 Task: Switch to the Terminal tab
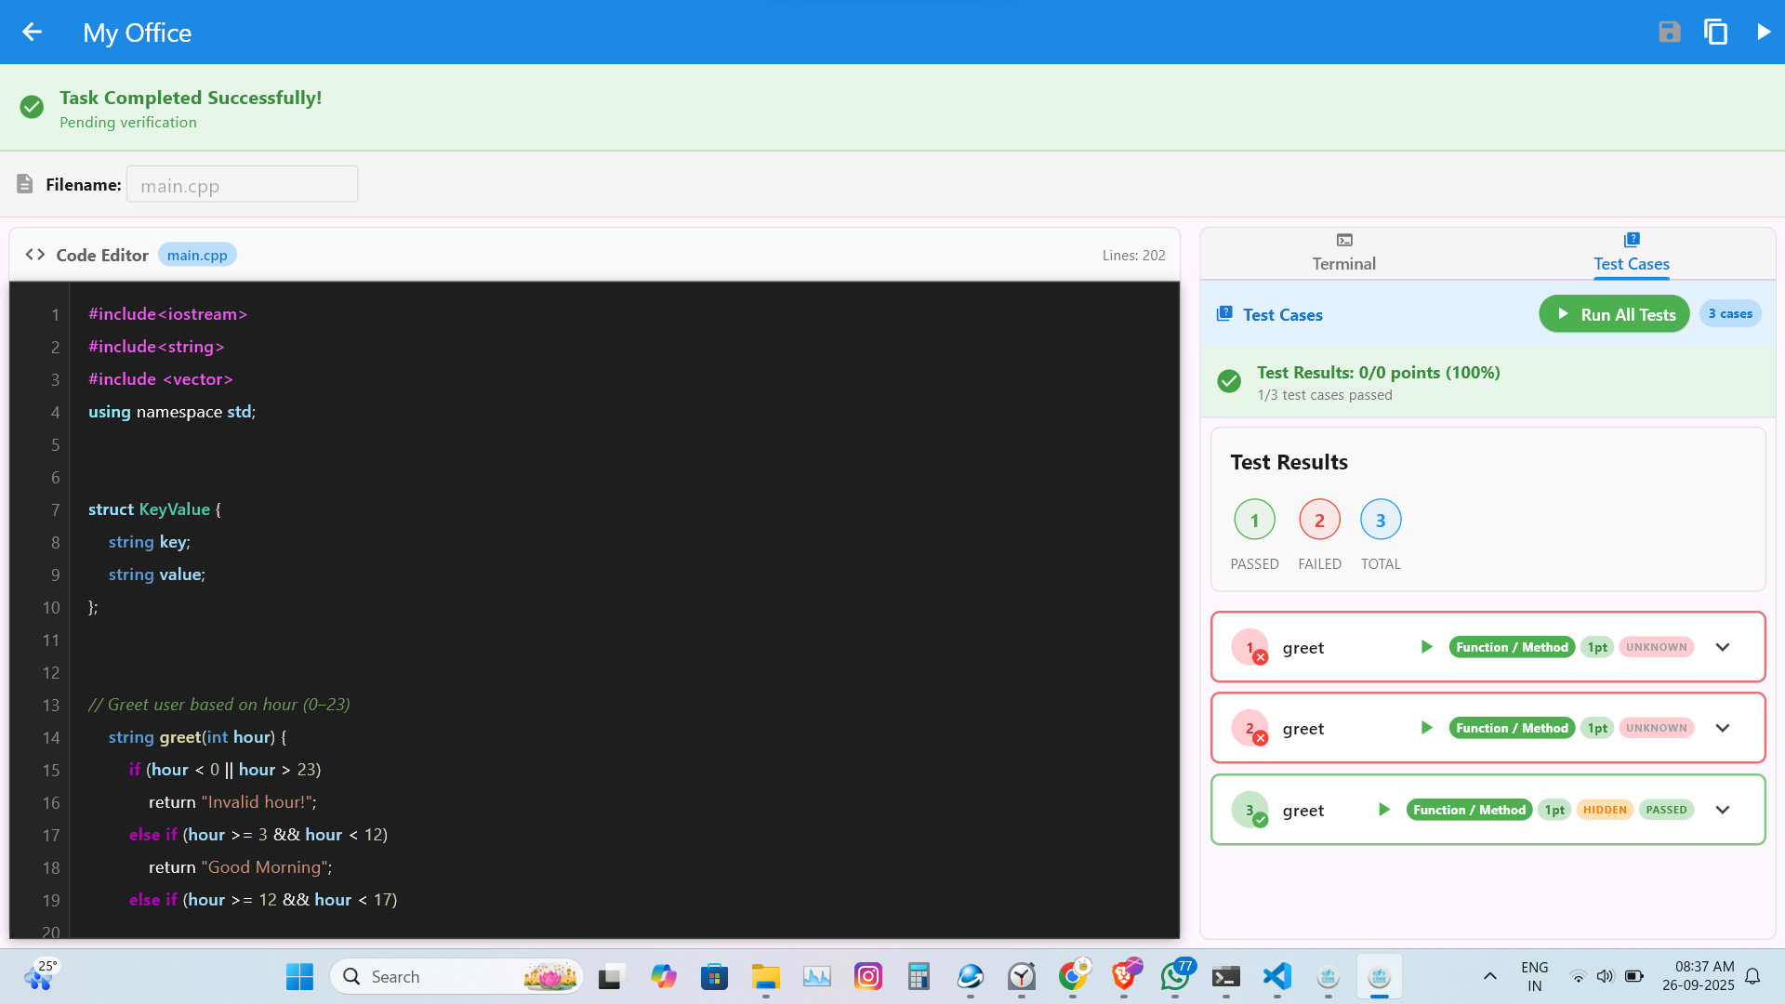point(1343,253)
